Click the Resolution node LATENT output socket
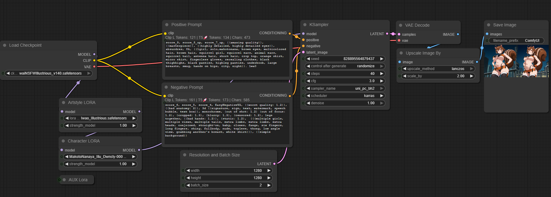The width and height of the screenshot is (551, 197). click(x=274, y=164)
